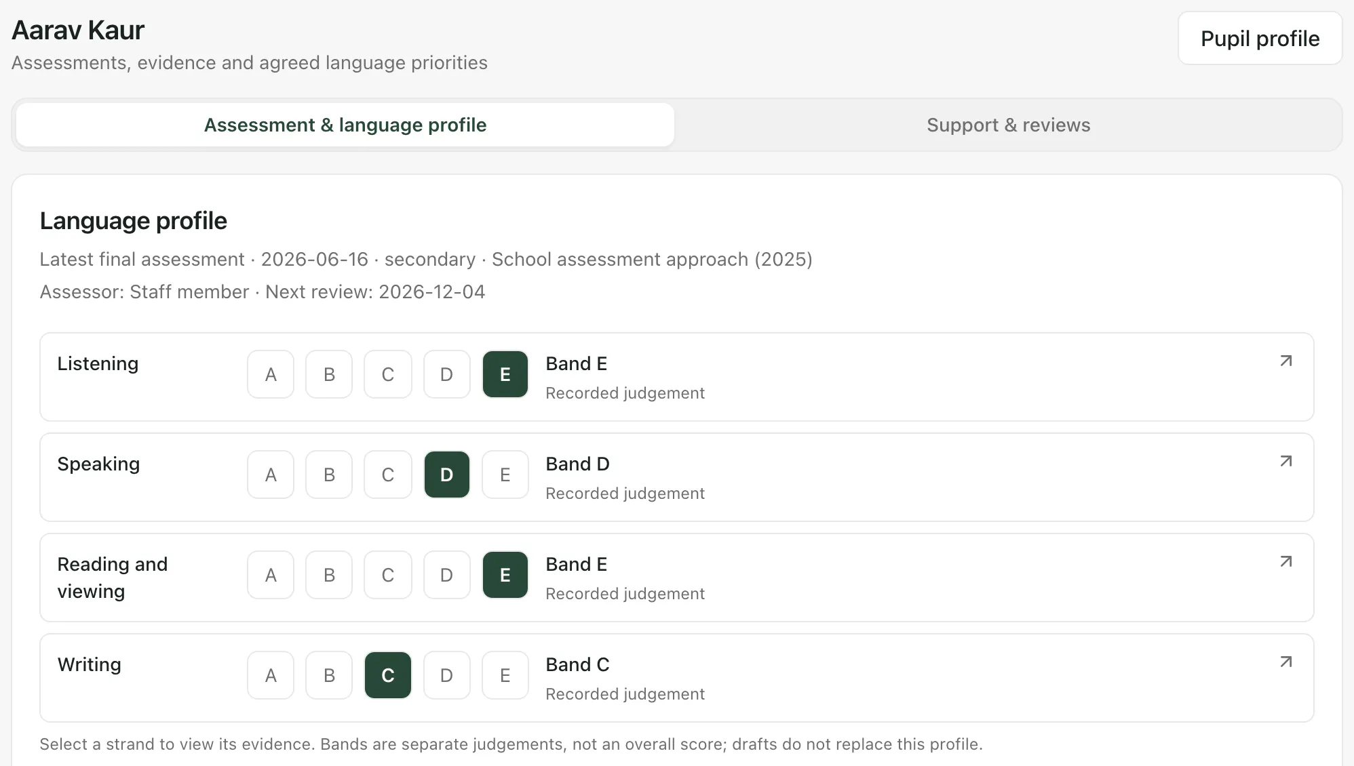This screenshot has height=766, width=1354.
Task: Select band B in Listening row
Action: pyautogui.click(x=329, y=374)
